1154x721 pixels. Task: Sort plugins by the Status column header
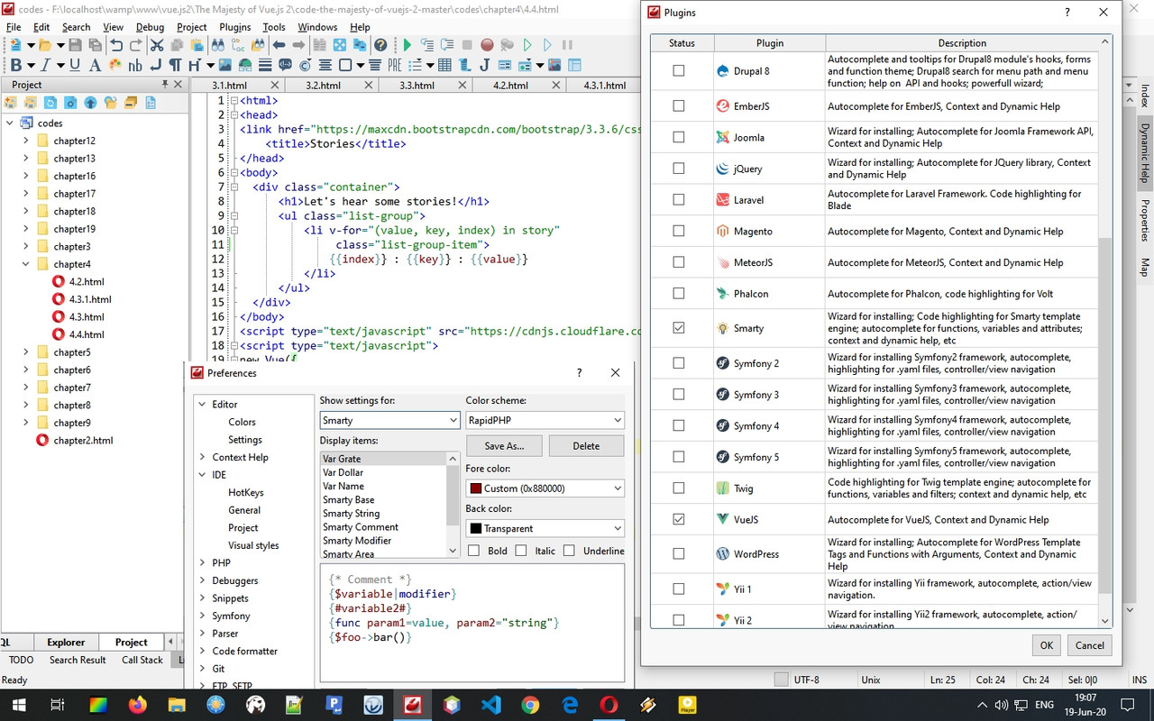(x=682, y=42)
